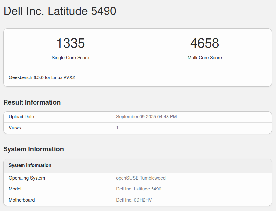Image resolution: width=276 pixels, height=211 pixels.
Task: Click the views count value 1
Action: pyautogui.click(x=117, y=128)
